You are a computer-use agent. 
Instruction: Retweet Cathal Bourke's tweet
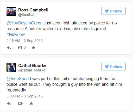[x=20, y=103]
